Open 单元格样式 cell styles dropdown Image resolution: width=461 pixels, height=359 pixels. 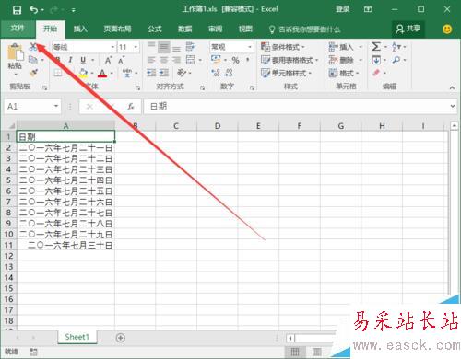coord(286,73)
